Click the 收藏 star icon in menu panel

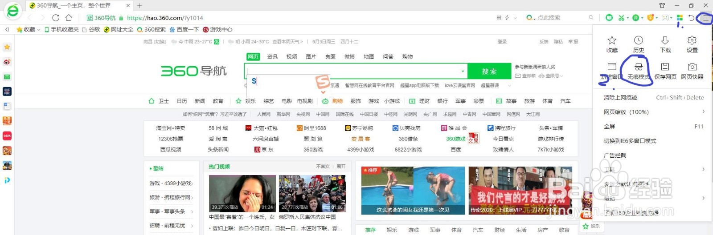(x=612, y=40)
